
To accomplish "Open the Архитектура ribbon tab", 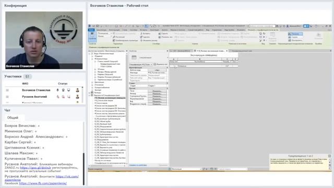I will pos(101,30).
